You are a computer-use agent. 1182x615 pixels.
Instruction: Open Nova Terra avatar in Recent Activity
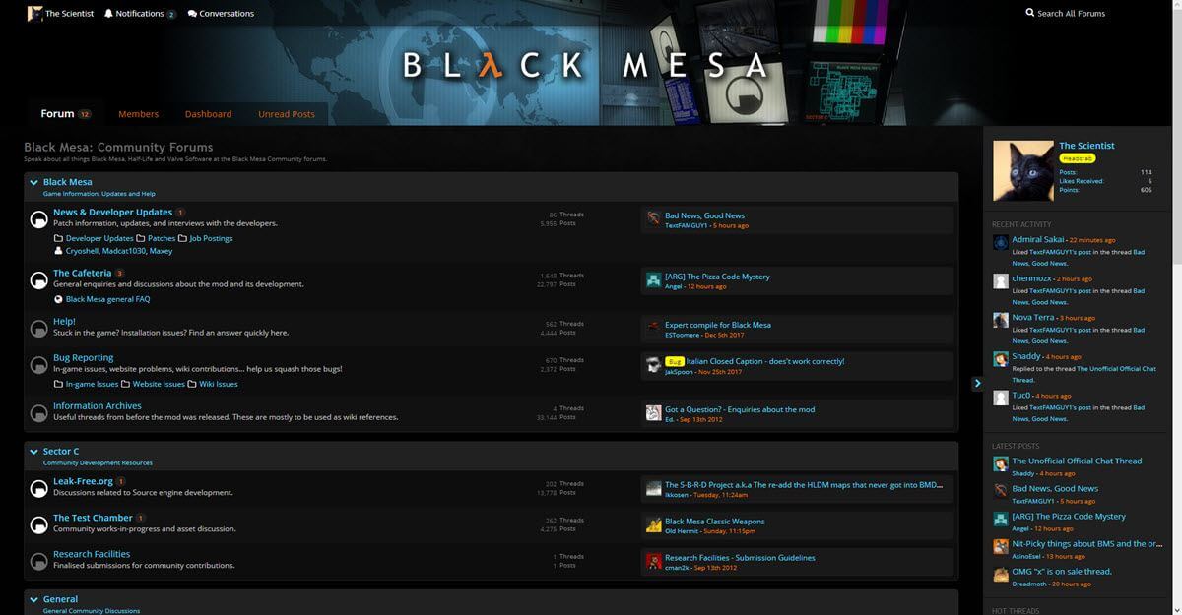(1001, 320)
